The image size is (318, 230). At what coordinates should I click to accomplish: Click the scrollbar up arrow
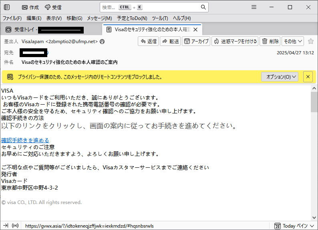(314, 88)
